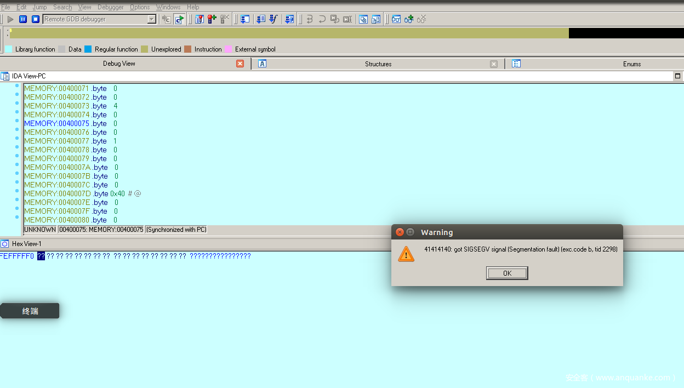The height and width of the screenshot is (388, 684).
Task: Click the Instruction color swatch
Action: (188, 49)
